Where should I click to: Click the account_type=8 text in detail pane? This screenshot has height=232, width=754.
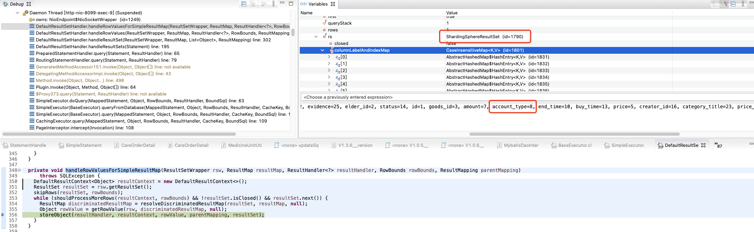point(513,107)
